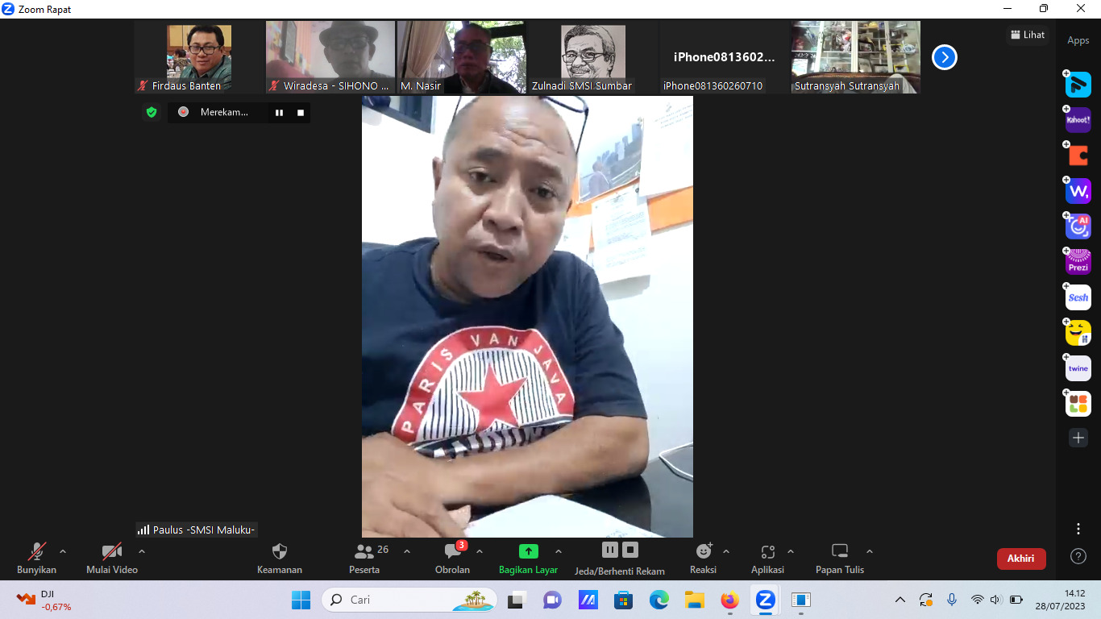
Task: Open the Reaksi reactions panel
Action: tap(703, 559)
